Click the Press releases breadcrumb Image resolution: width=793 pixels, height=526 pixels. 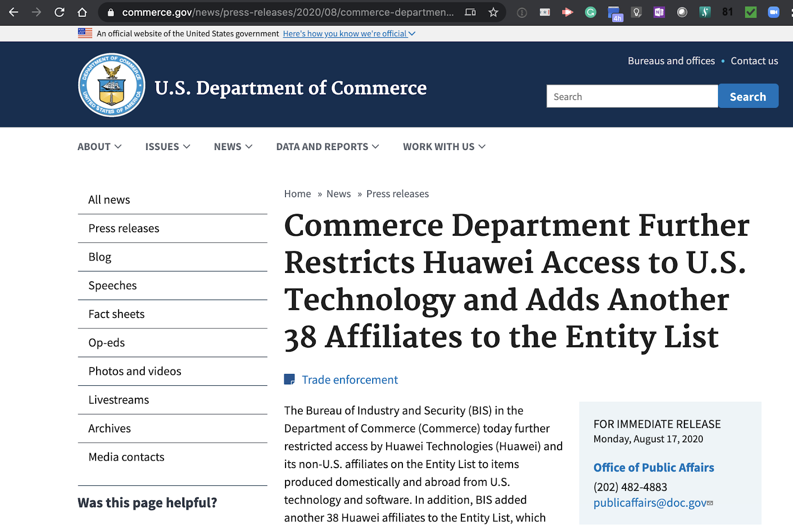(x=397, y=194)
